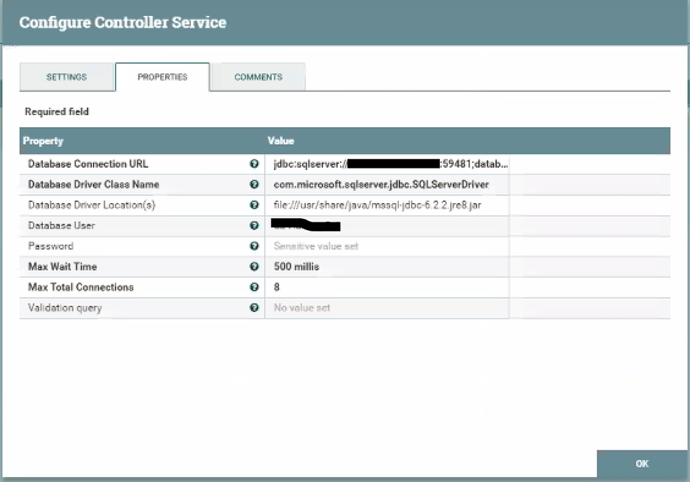
Task: Open the Comments tab
Action: click(258, 77)
